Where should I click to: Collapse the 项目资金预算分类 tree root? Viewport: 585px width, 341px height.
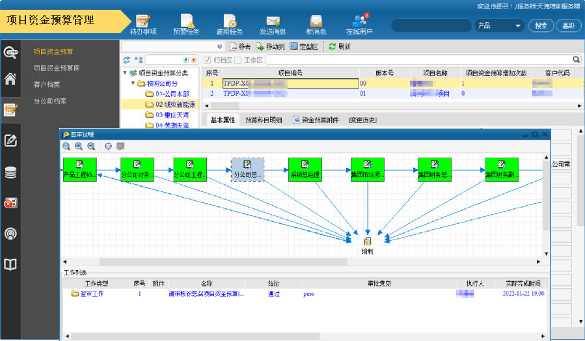125,73
